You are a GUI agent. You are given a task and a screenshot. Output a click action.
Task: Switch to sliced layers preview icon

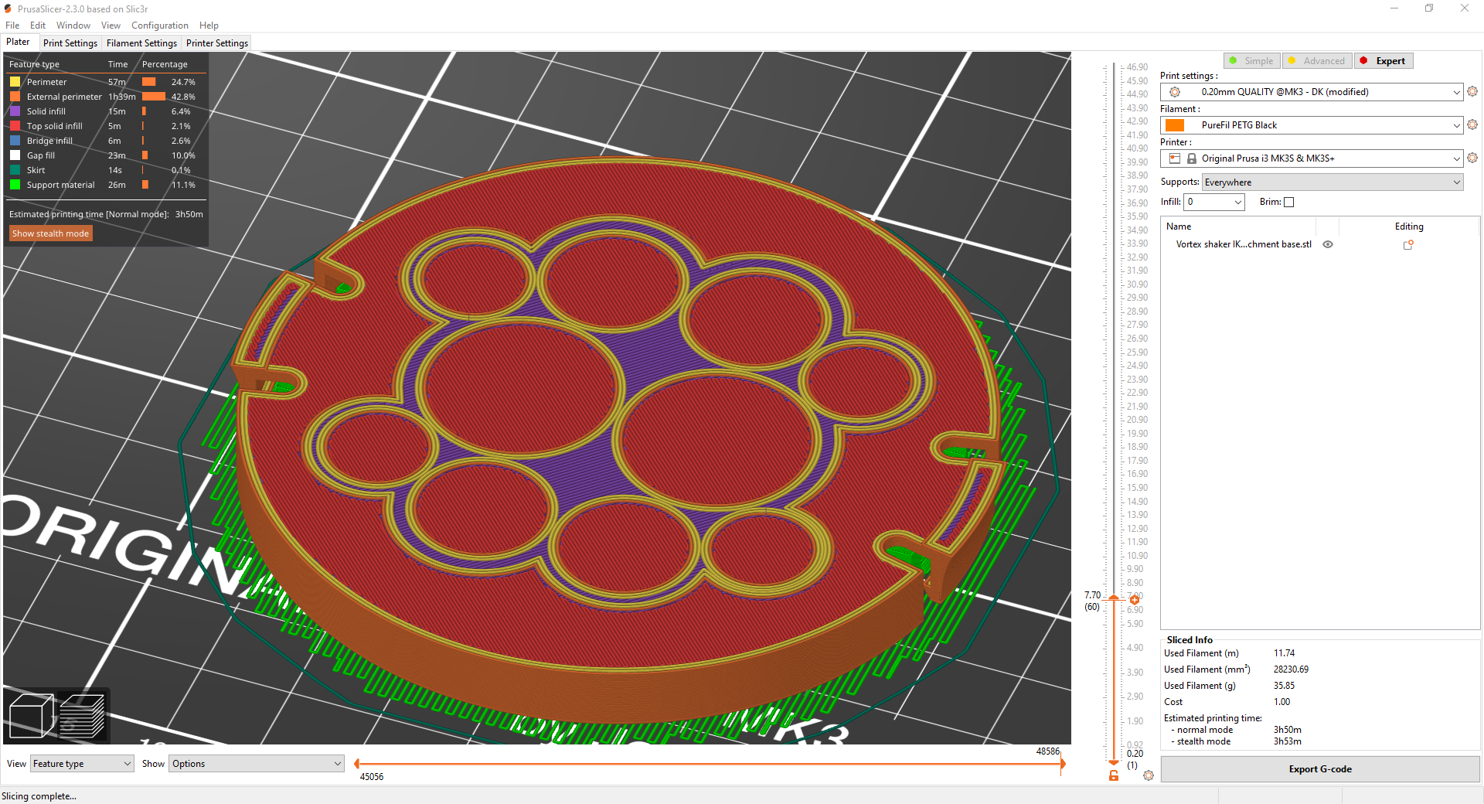(82, 716)
